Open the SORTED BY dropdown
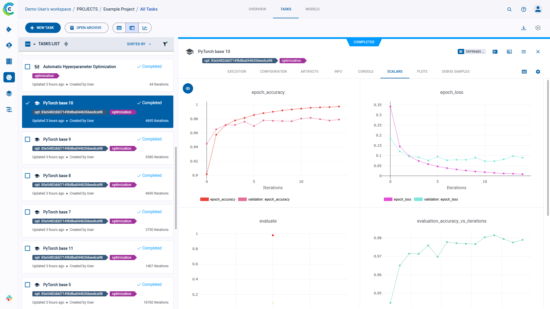Image resolution: width=550 pixels, height=309 pixels. [x=139, y=44]
